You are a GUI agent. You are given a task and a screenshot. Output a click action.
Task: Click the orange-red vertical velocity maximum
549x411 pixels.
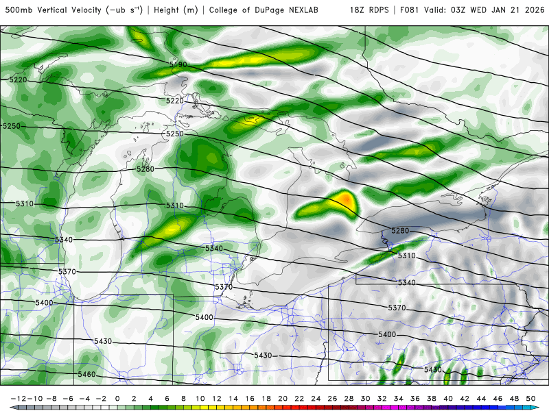(347, 199)
